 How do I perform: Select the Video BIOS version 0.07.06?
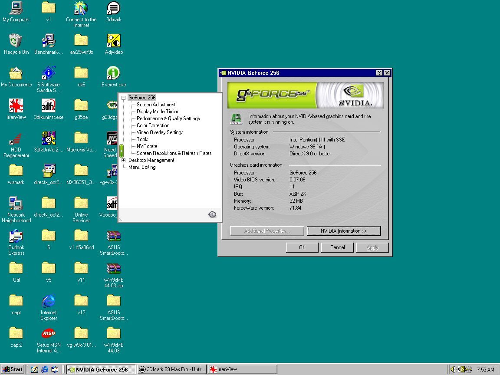(x=297, y=180)
